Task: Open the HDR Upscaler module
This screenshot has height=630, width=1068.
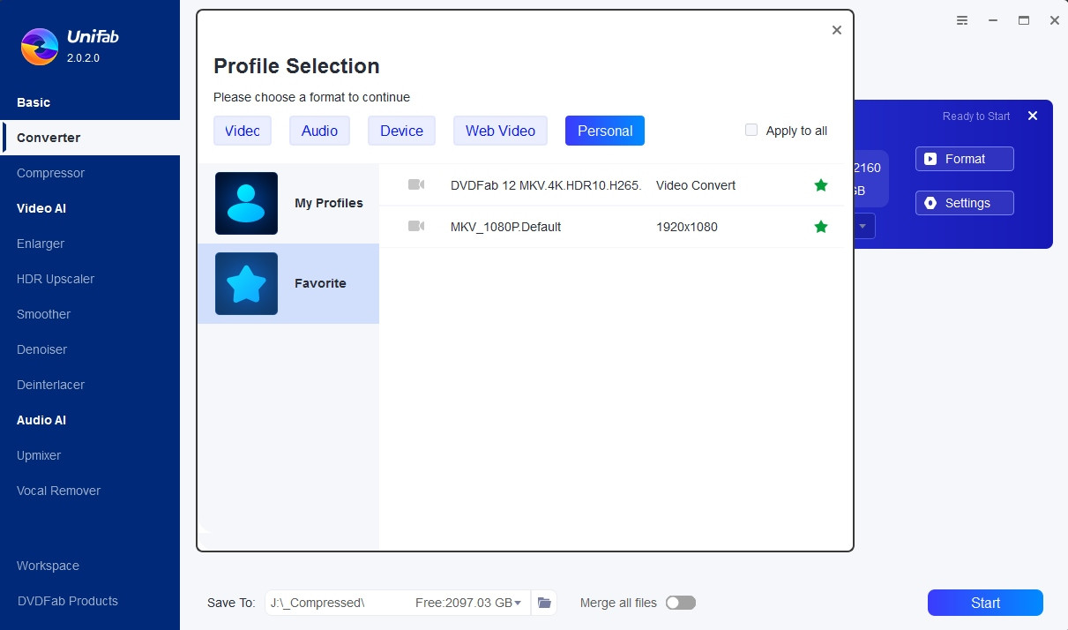Action: coord(56,279)
